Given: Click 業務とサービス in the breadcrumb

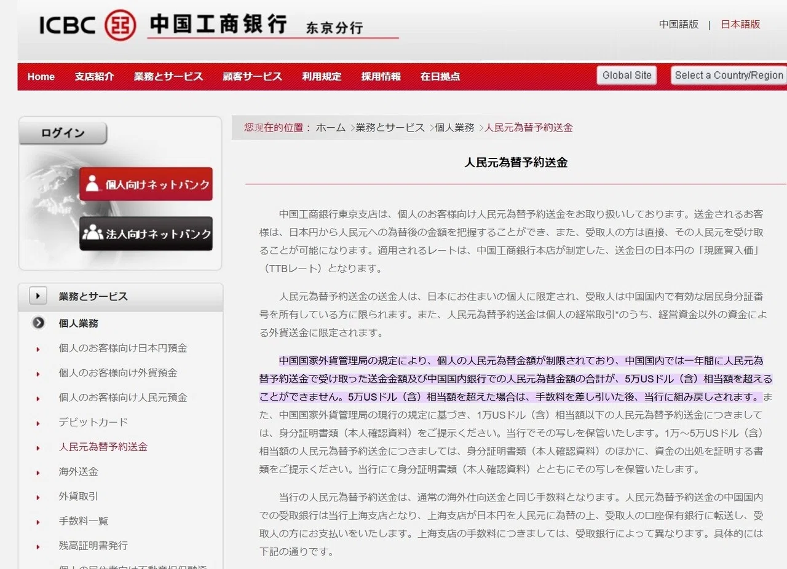Looking at the screenshot, I should pos(390,128).
